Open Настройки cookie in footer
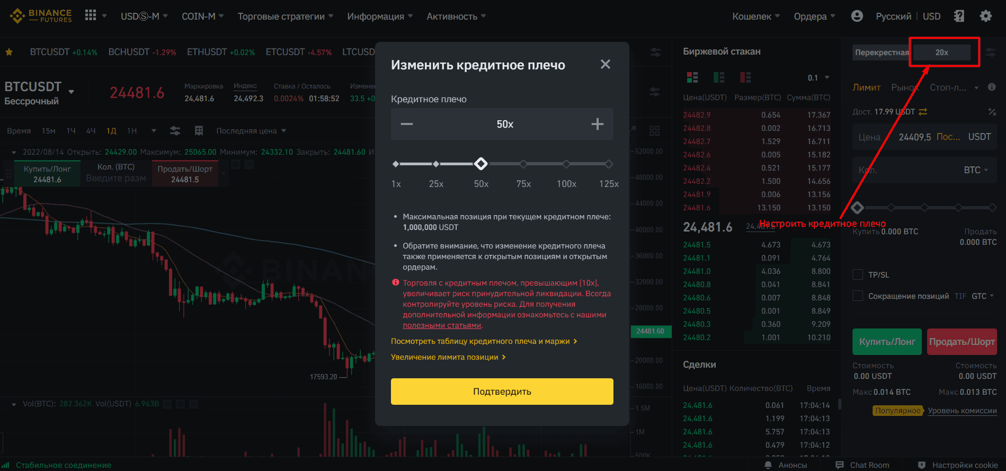Image resolution: width=1006 pixels, height=471 pixels. tap(965, 465)
